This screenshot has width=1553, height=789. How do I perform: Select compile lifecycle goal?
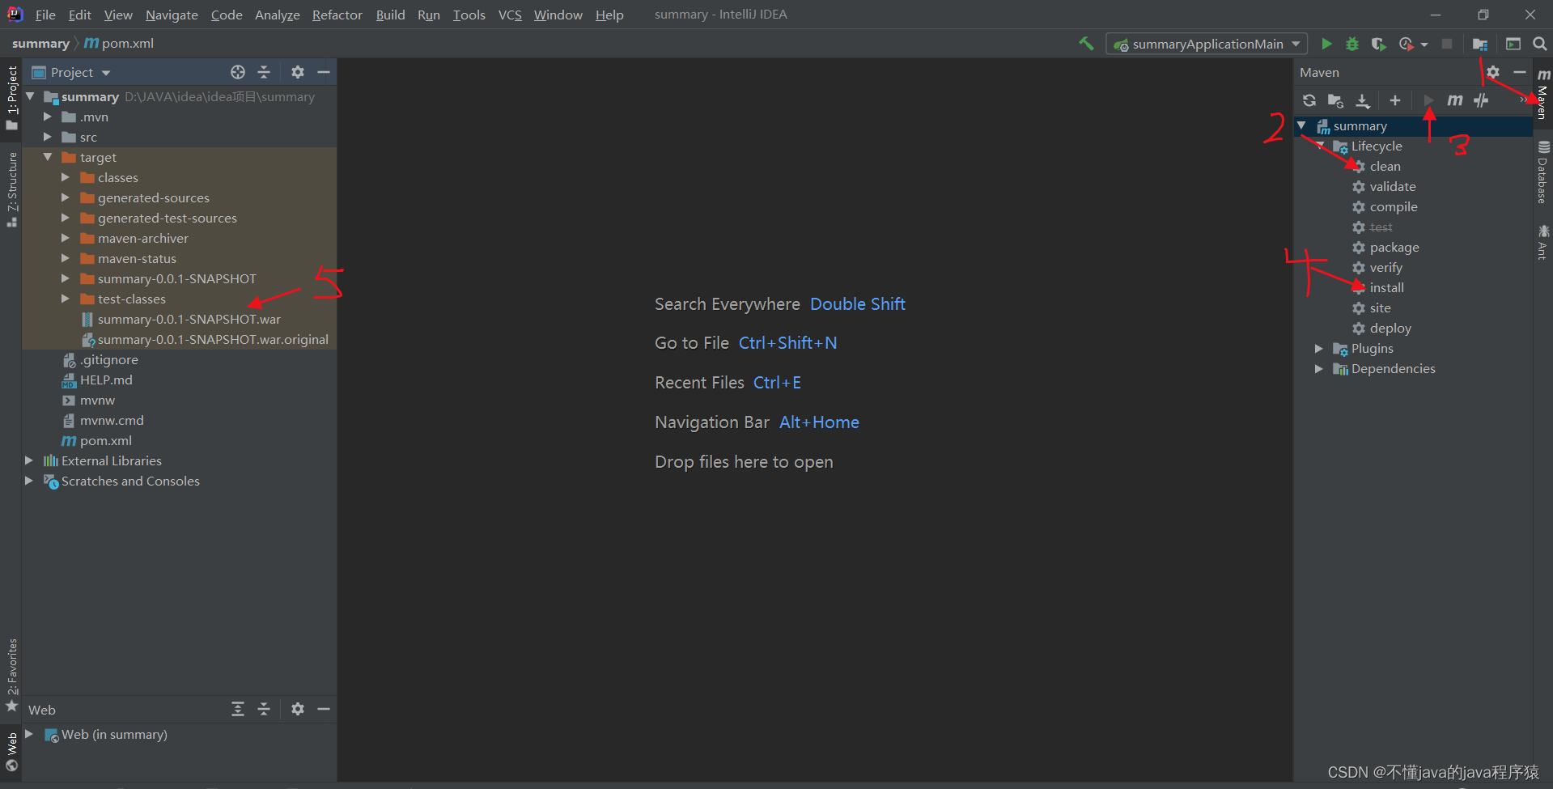click(x=1393, y=206)
